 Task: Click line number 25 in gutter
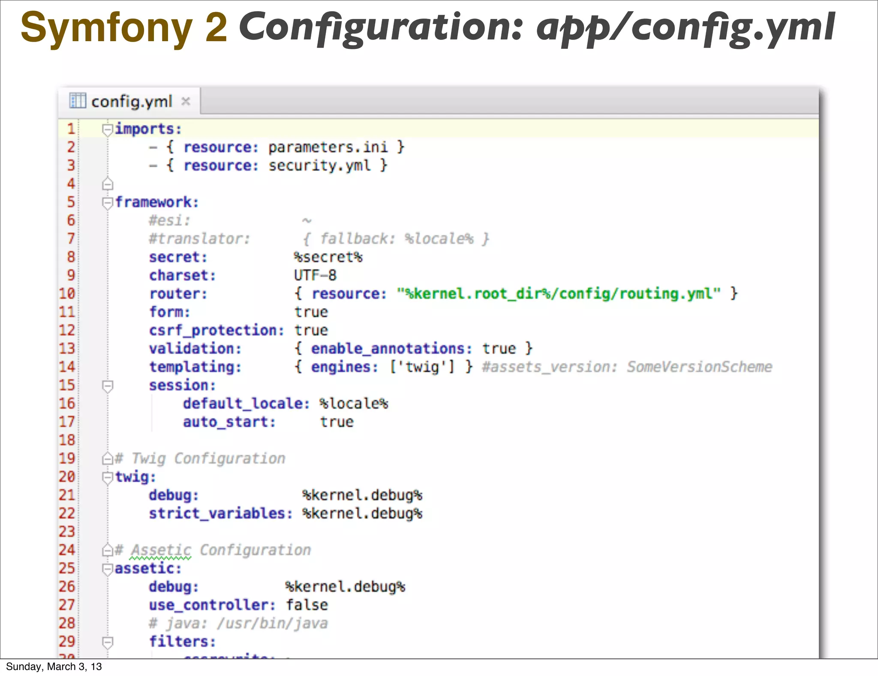click(67, 568)
